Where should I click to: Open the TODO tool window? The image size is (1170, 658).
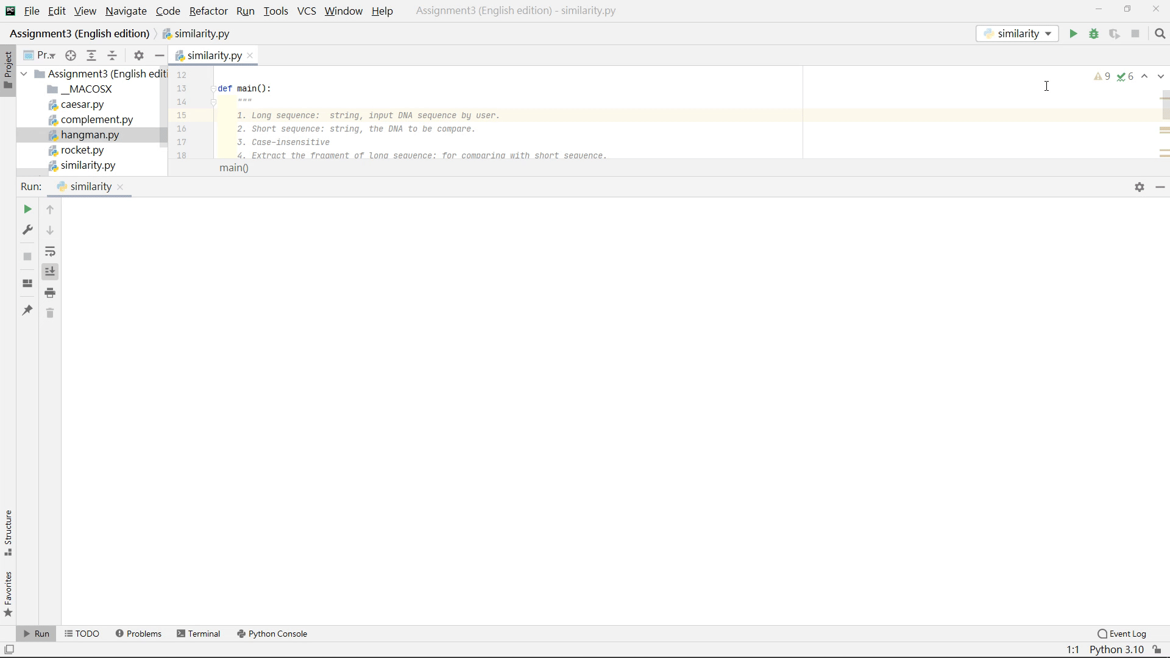pyautogui.click(x=82, y=634)
